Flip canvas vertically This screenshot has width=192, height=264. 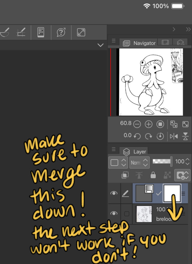(x=186, y=136)
